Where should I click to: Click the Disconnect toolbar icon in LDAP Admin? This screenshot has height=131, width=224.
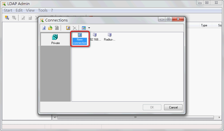point(14,17)
